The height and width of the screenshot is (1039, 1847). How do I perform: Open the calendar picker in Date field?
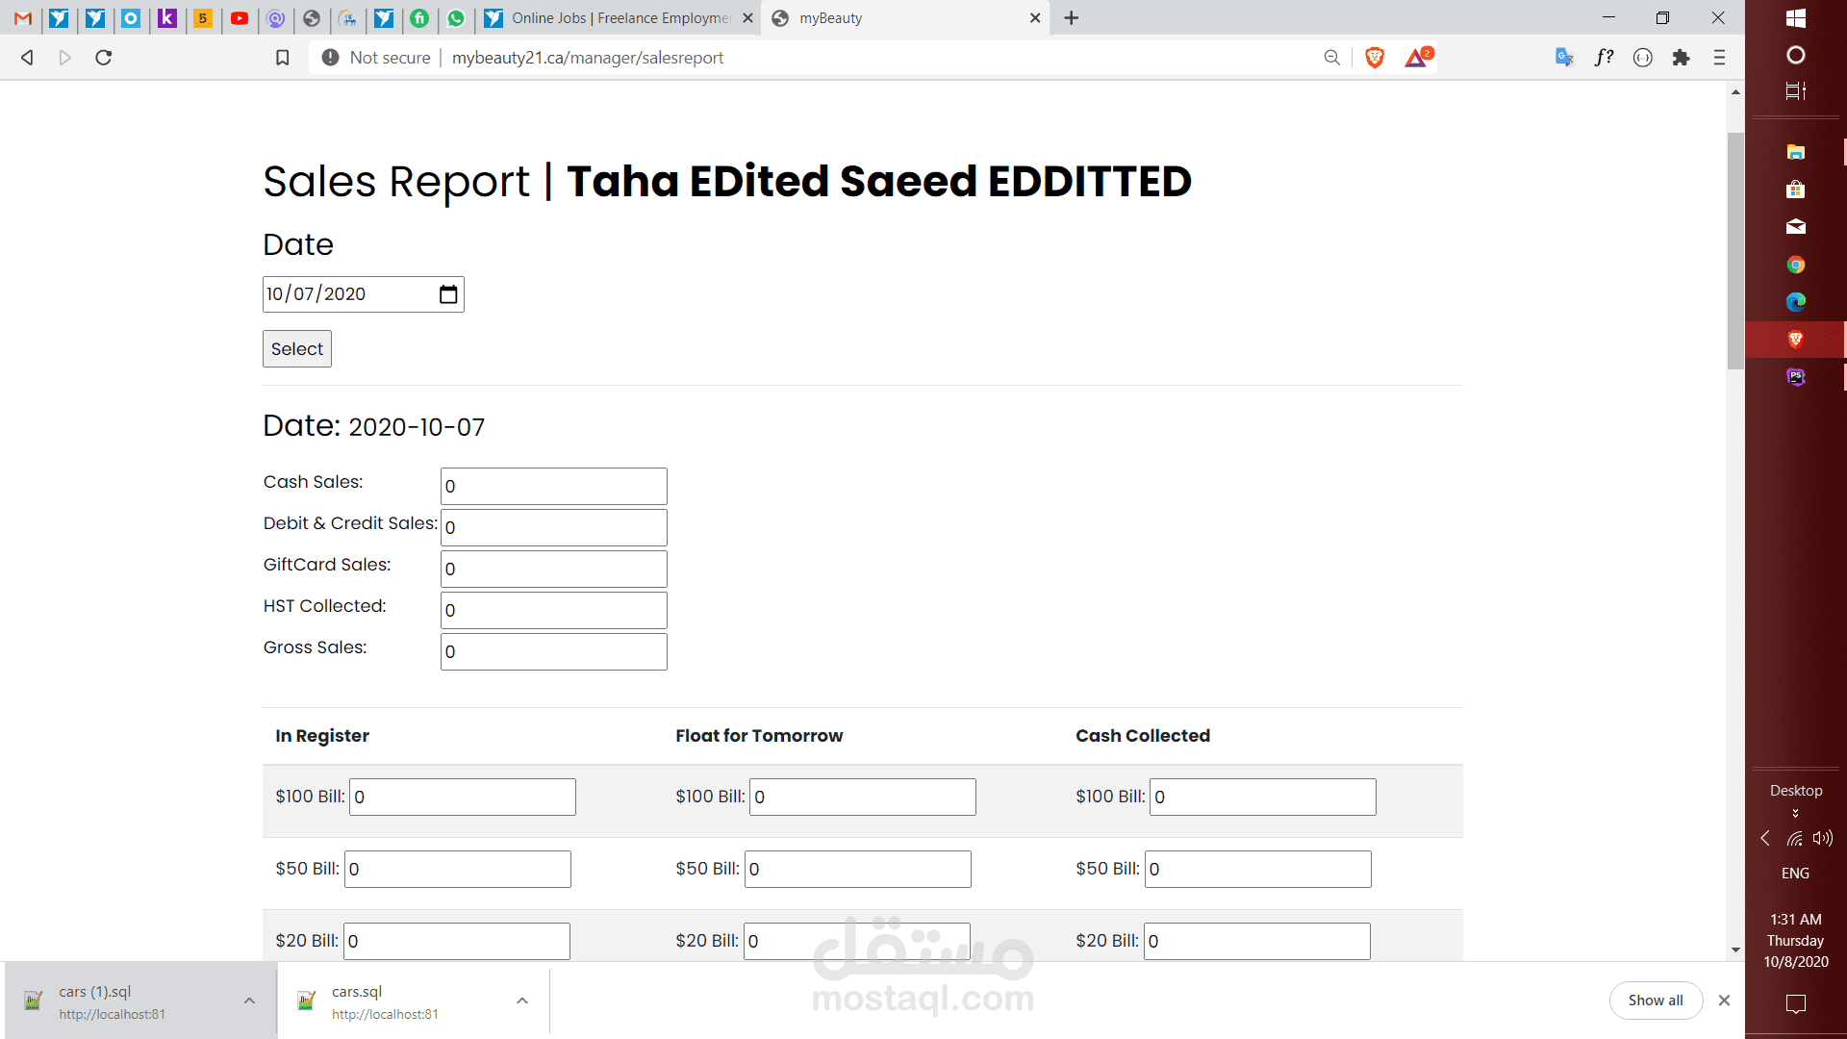[x=448, y=294]
